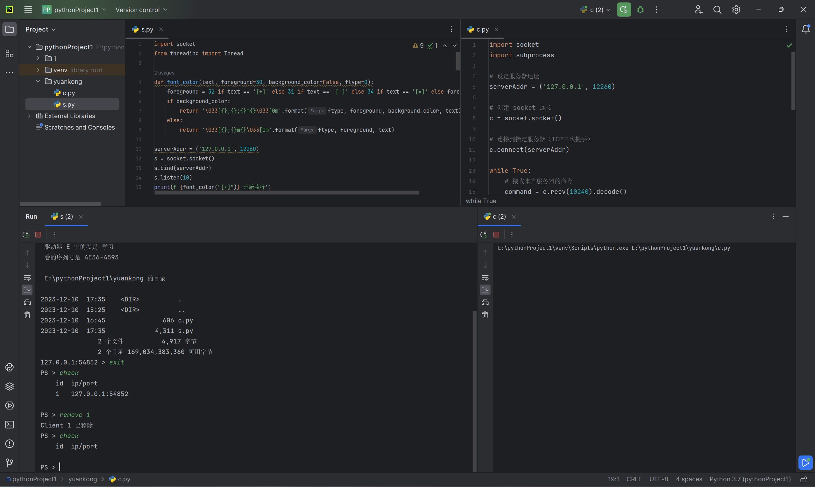Change line separator CRLF in status bar
This screenshot has width=815, height=487.
click(634, 479)
